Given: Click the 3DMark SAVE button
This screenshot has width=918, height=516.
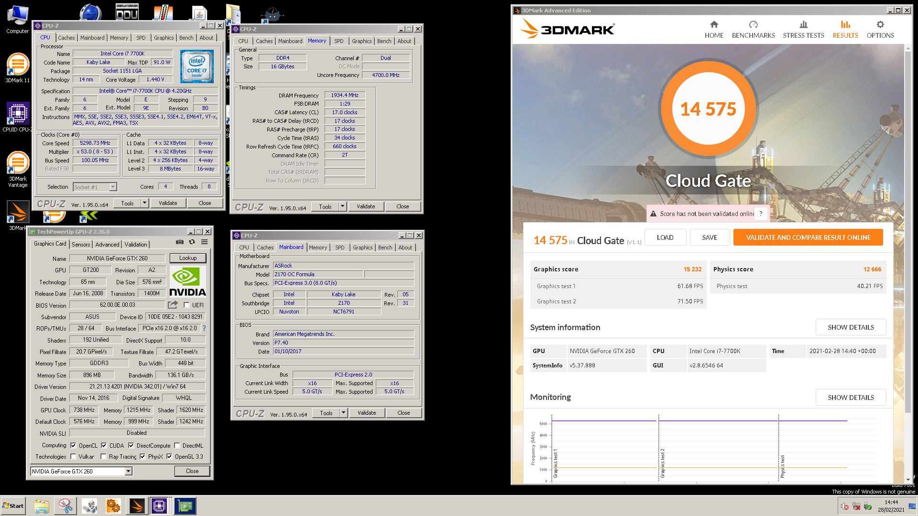Looking at the screenshot, I should [710, 237].
